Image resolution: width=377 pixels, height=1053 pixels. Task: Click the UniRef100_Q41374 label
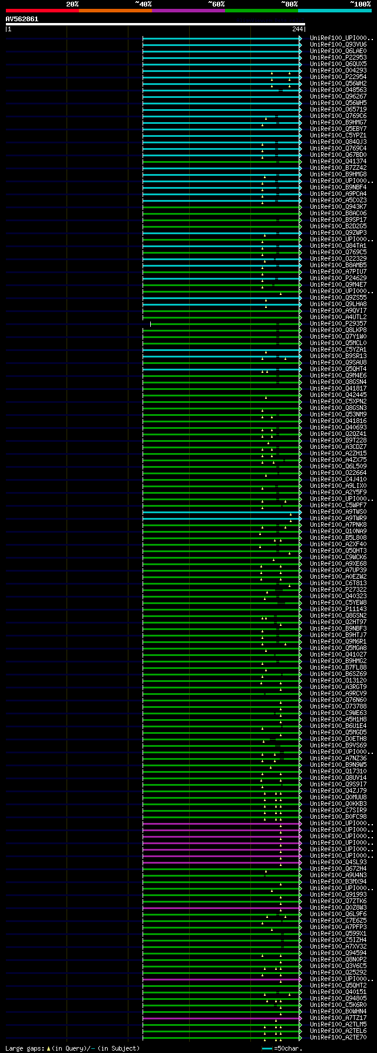(338, 161)
